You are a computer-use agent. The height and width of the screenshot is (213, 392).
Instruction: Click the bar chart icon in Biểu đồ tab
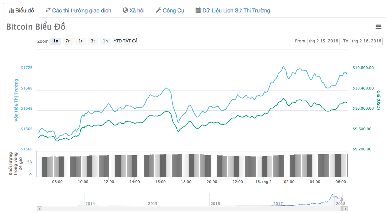11,10
